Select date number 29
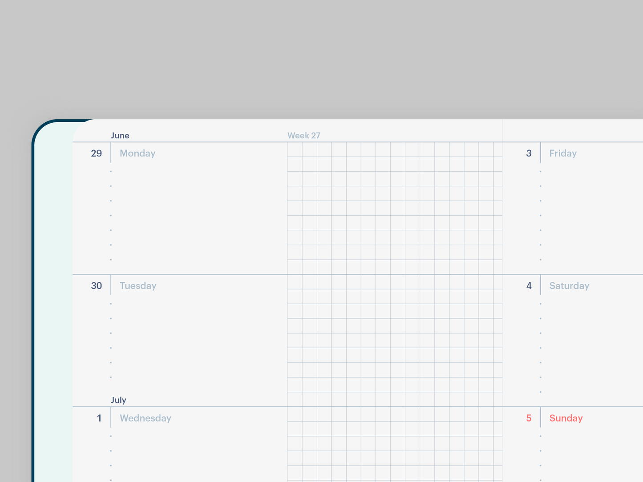 [96, 153]
